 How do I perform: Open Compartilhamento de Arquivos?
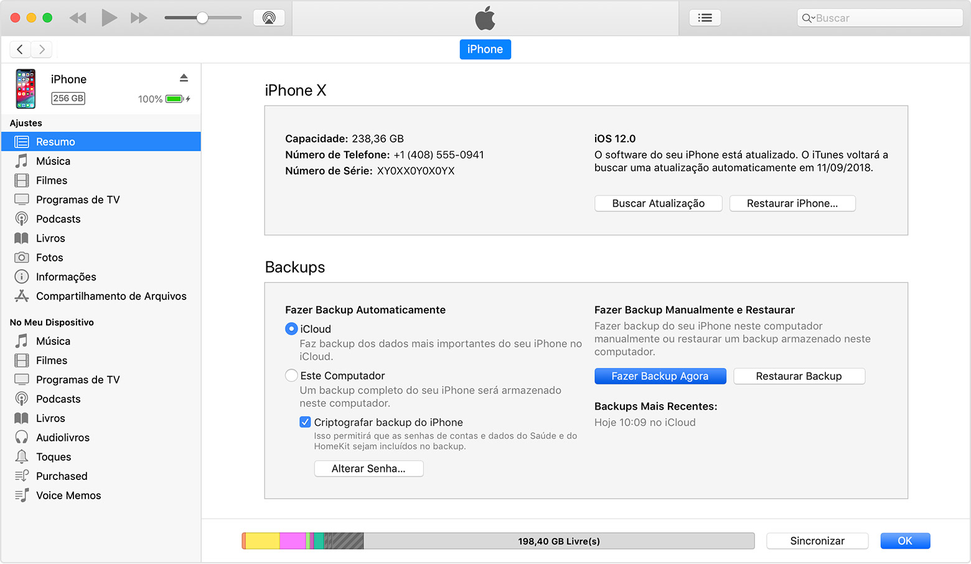pos(101,296)
